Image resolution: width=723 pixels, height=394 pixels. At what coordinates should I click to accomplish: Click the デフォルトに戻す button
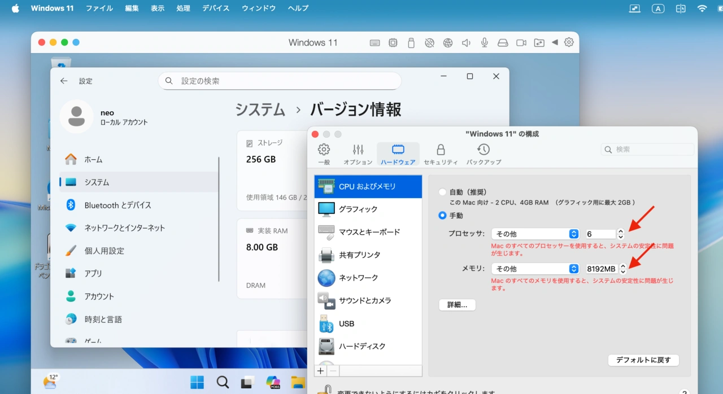tap(643, 360)
